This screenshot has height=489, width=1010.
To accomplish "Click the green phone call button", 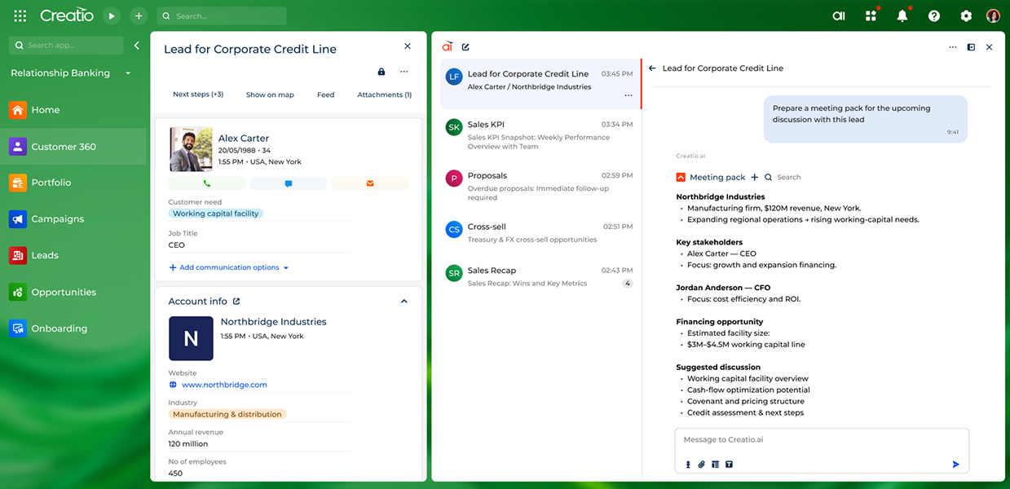I will pyautogui.click(x=207, y=183).
